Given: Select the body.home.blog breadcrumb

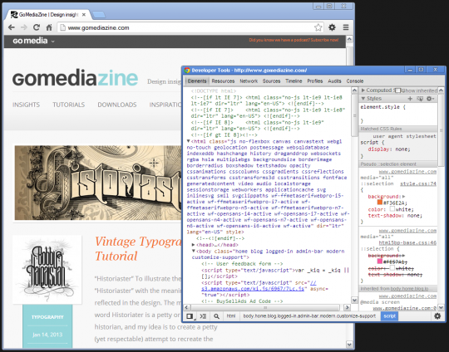Looking at the screenshot, I should (x=309, y=316).
